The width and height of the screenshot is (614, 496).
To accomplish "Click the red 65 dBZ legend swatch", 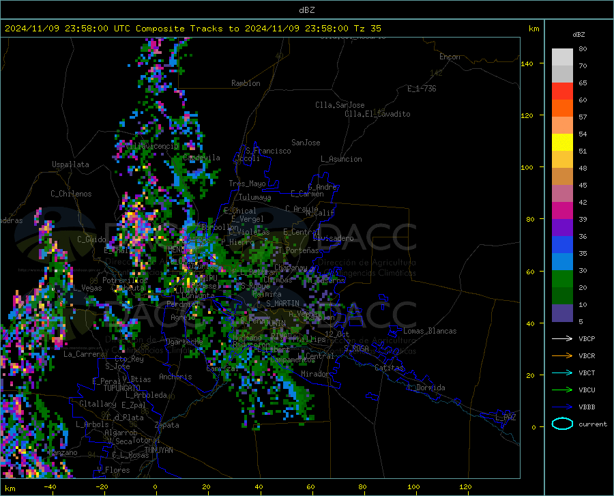I will (562, 91).
